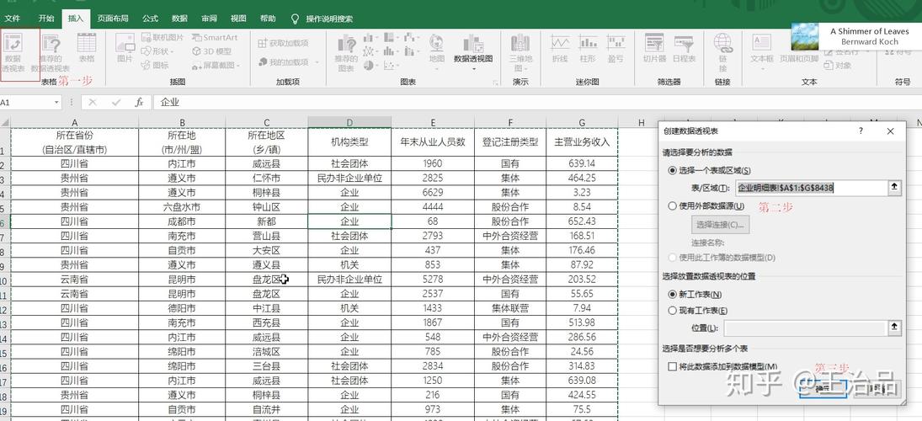
Task: Open 三维地图 3D map
Action: click(520, 51)
